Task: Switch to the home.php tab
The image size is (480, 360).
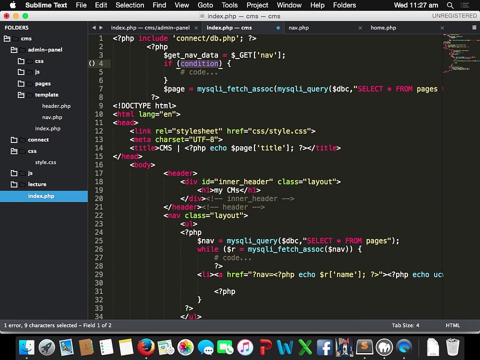Action: (x=407, y=27)
